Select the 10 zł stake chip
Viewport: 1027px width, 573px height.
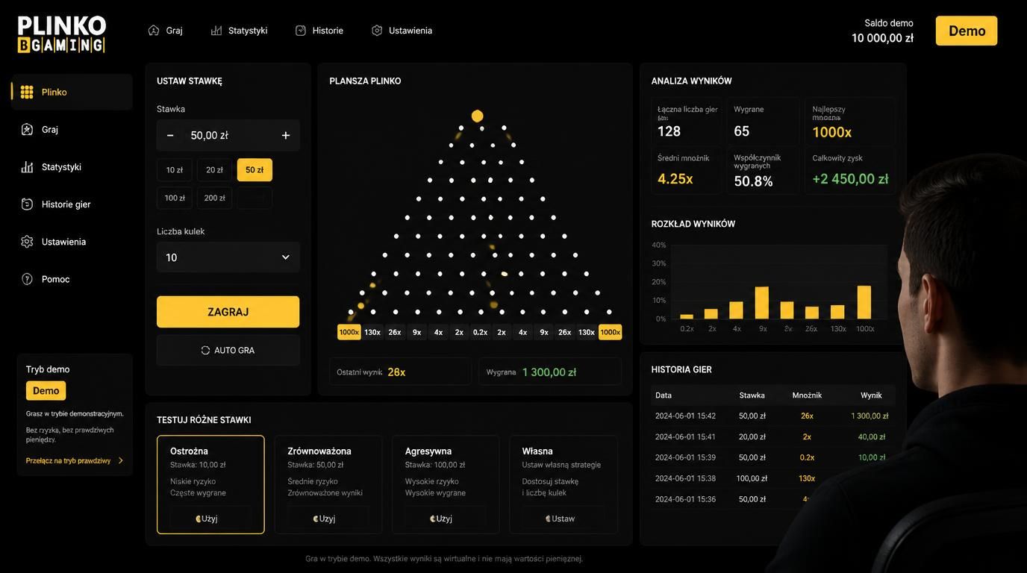coord(175,169)
